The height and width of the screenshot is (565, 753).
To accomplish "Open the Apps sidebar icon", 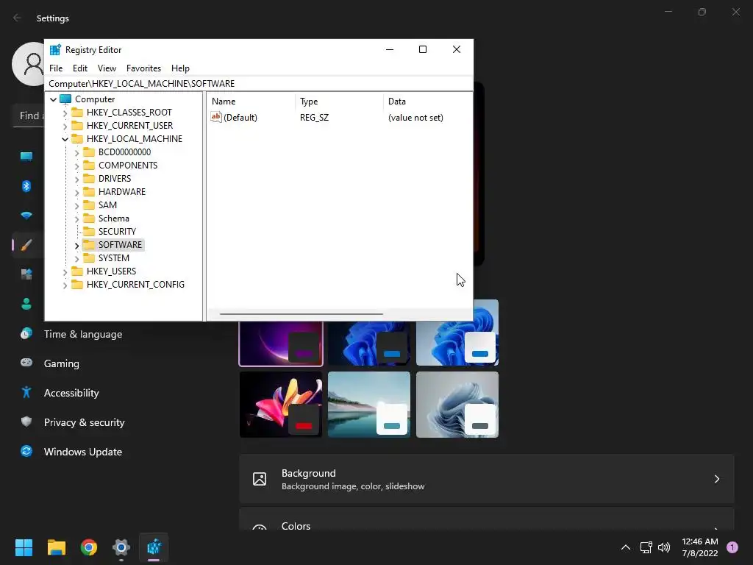I will 26,274.
